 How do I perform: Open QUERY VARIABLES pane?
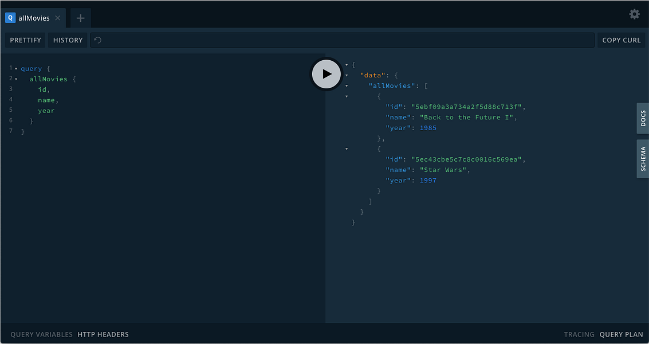click(x=41, y=334)
